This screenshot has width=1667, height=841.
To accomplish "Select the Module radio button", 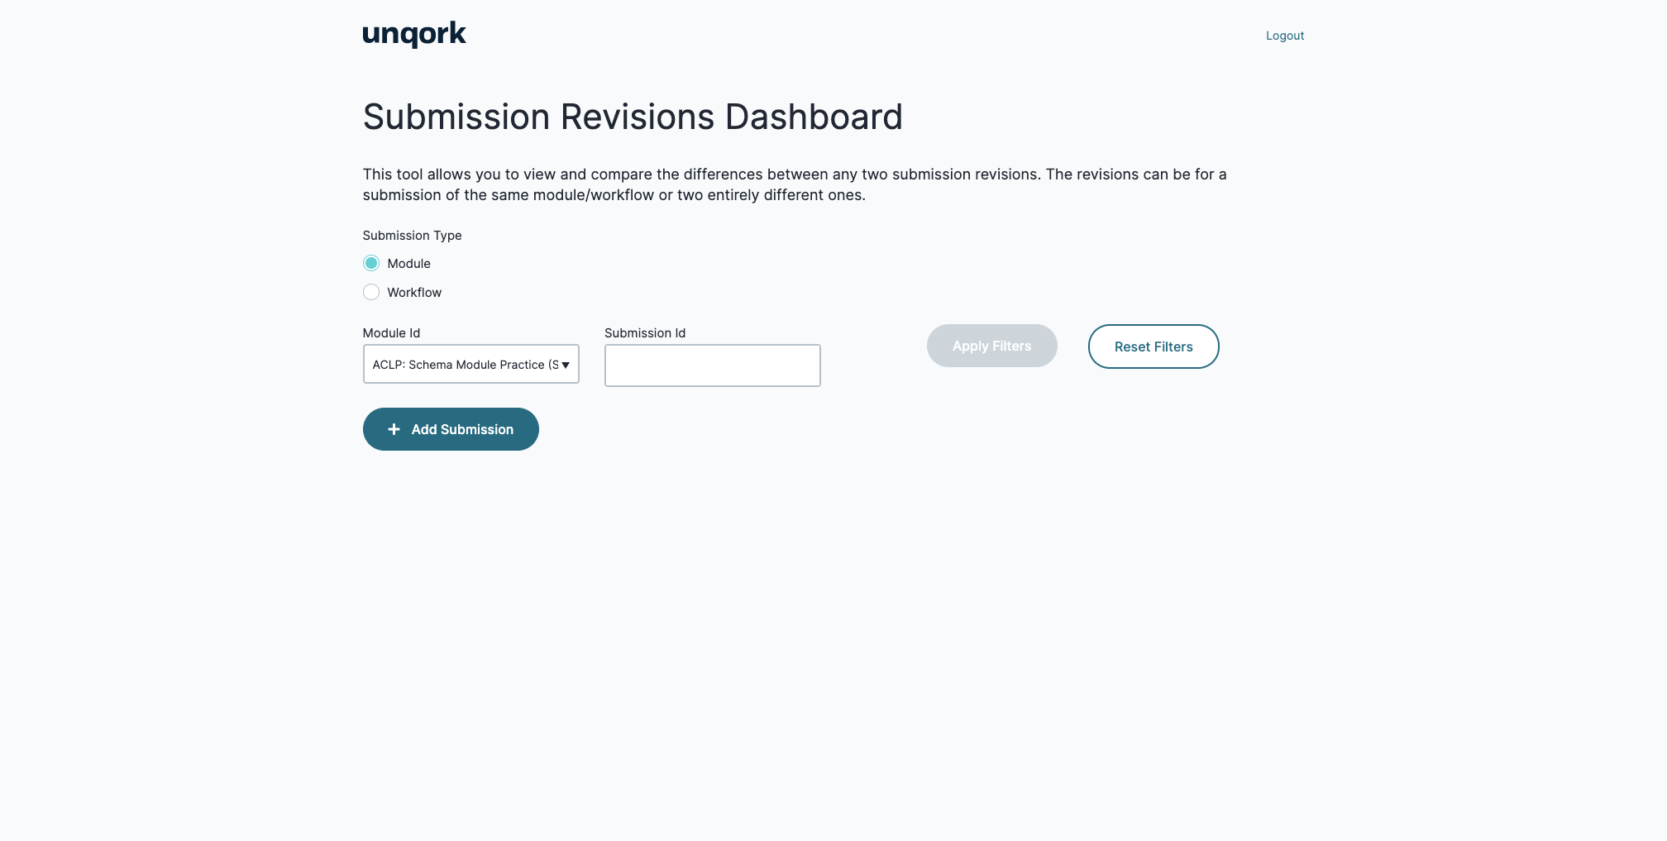I will tap(371, 263).
